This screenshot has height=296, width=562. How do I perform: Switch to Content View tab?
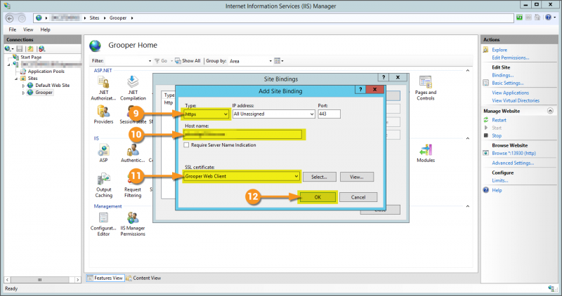143,278
